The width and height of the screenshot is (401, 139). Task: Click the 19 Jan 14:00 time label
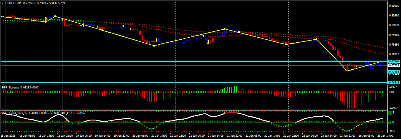pyautogui.click(x=103, y=136)
